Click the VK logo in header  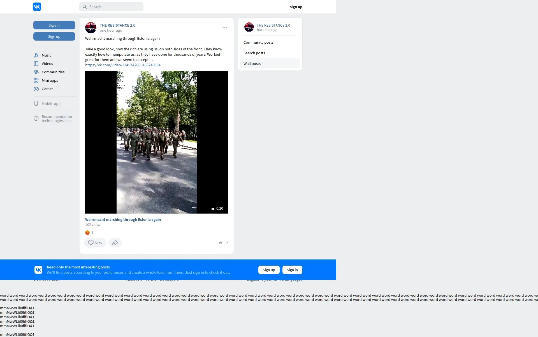(x=37, y=7)
